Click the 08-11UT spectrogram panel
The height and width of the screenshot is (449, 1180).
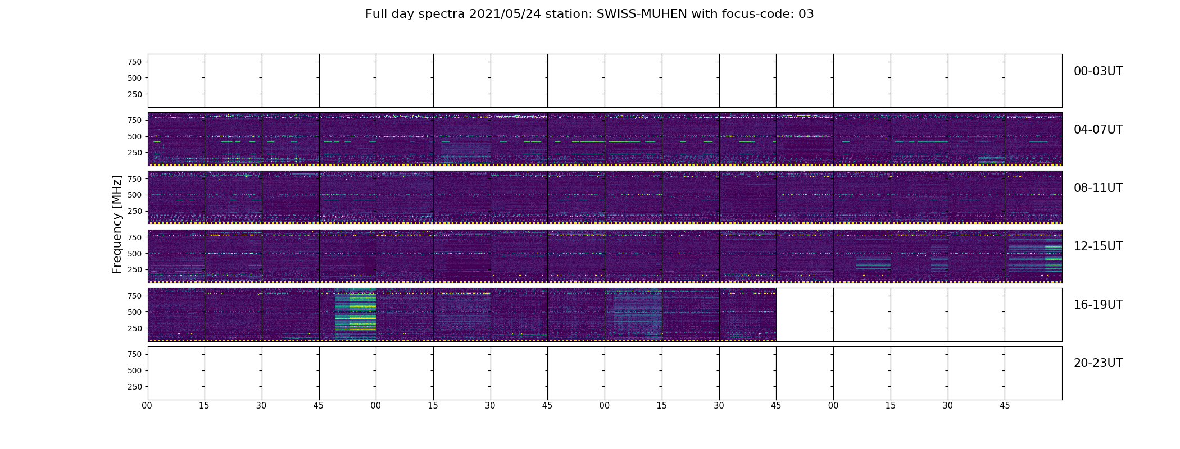coord(605,198)
